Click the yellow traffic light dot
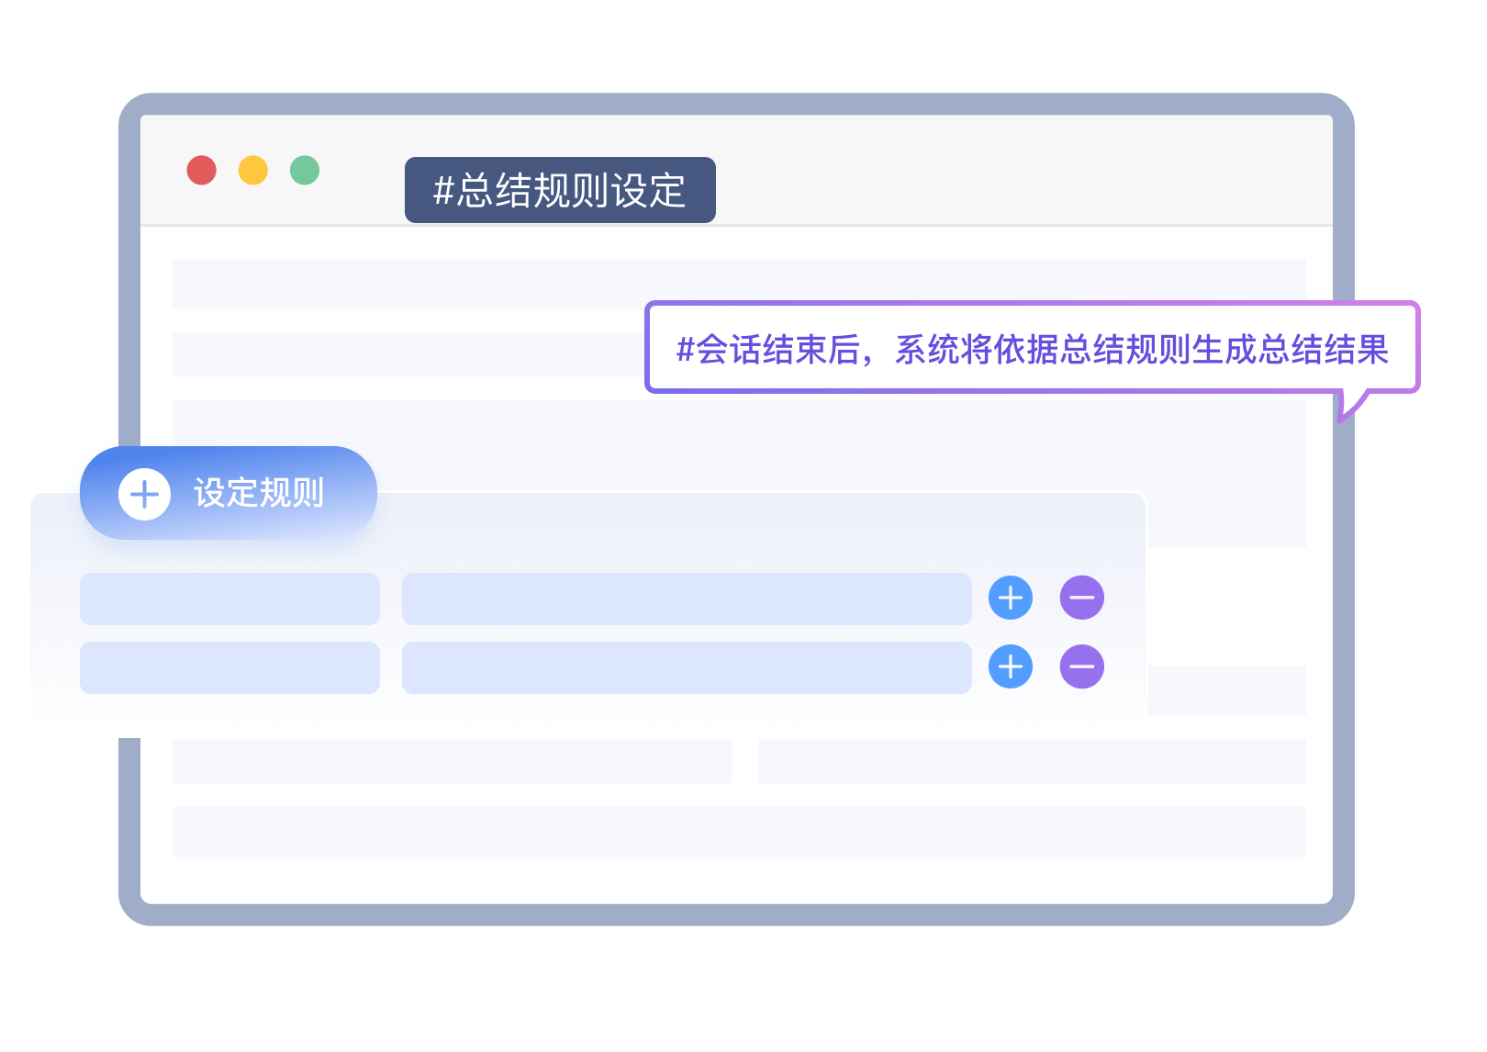 coord(254,170)
